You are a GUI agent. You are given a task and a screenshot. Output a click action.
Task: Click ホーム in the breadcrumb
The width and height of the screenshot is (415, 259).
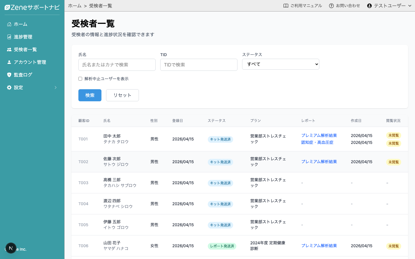[75, 6]
